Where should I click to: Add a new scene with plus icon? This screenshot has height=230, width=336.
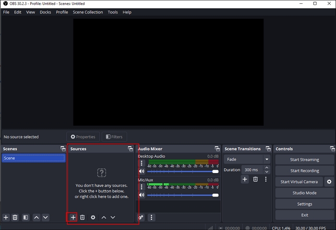click(6, 217)
